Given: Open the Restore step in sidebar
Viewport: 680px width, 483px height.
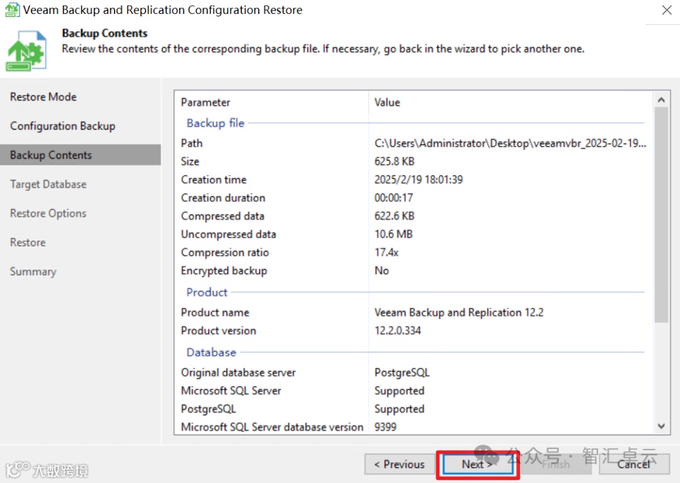Looking at the screenshot, I should coord(28,242).
